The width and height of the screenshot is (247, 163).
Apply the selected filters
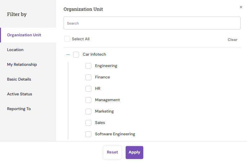pos(134,152)
